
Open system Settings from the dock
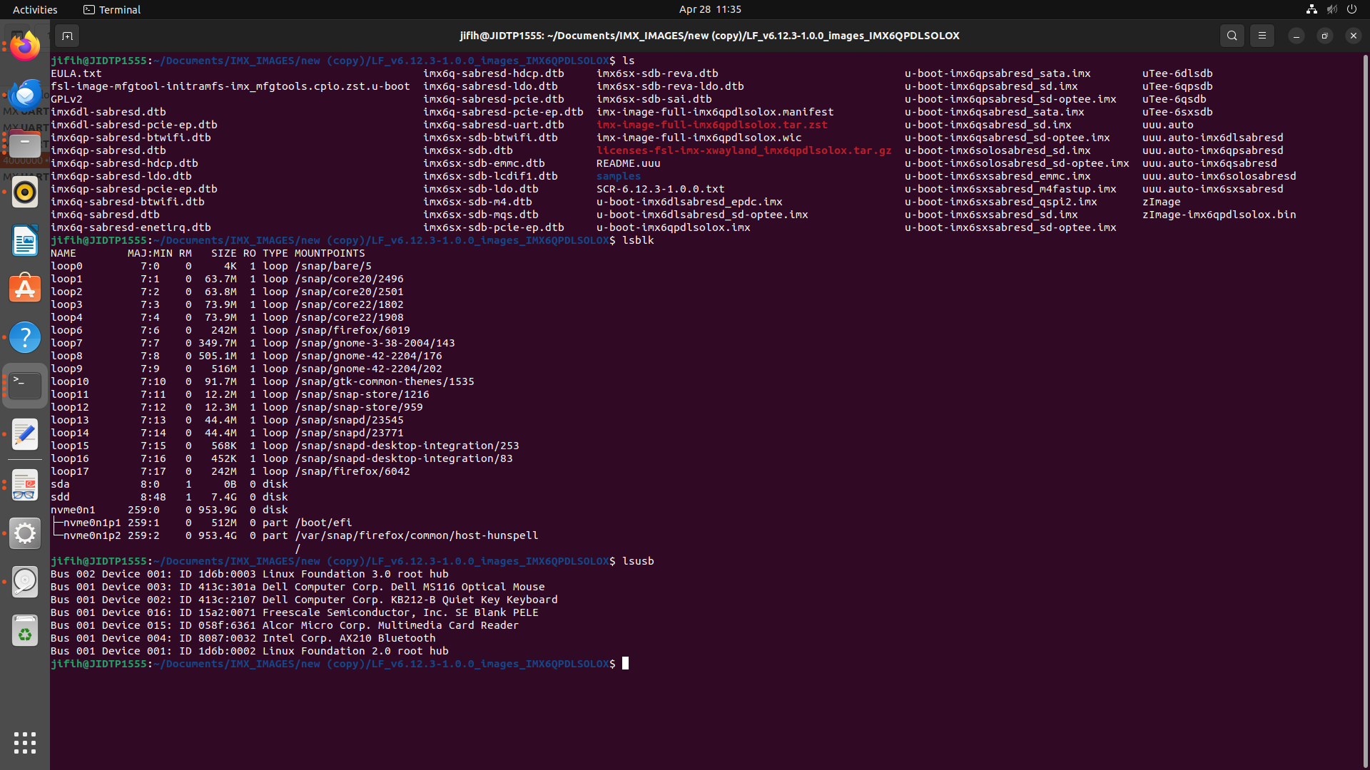[x=25, y=533]
